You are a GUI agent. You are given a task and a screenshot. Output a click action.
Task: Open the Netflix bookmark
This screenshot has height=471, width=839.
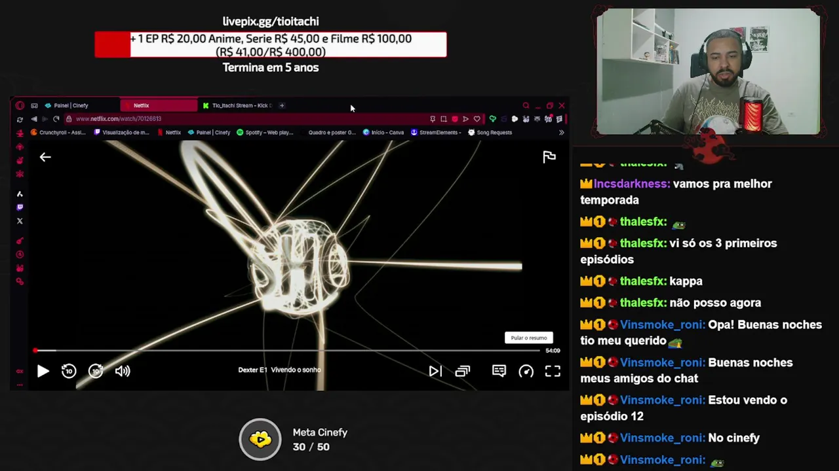[169, 132]
